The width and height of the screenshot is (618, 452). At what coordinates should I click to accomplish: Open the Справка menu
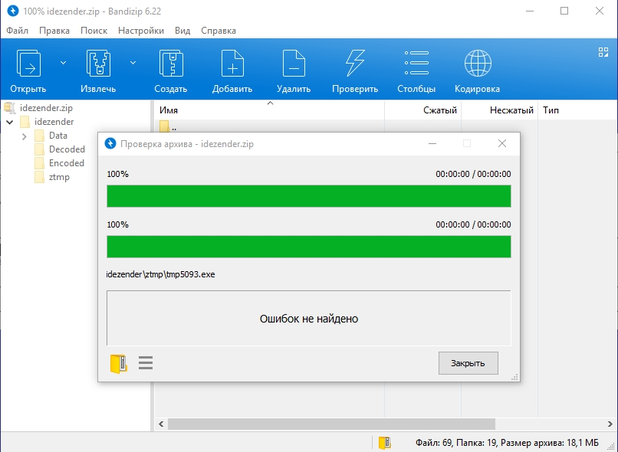pos(219,31)
